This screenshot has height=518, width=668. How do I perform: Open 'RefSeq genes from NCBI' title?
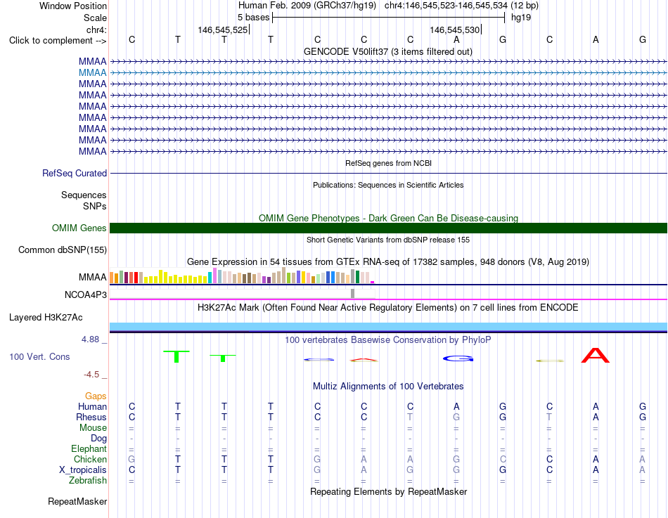click(389, 163)
